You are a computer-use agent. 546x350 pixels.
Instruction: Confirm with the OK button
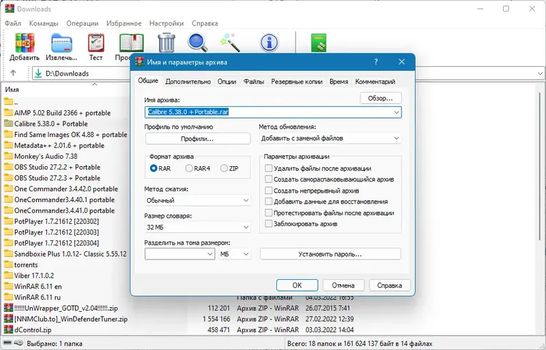[x=297, y=285]
